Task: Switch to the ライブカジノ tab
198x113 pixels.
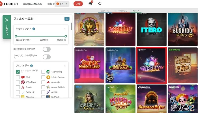Action: [x=121, y=11]
